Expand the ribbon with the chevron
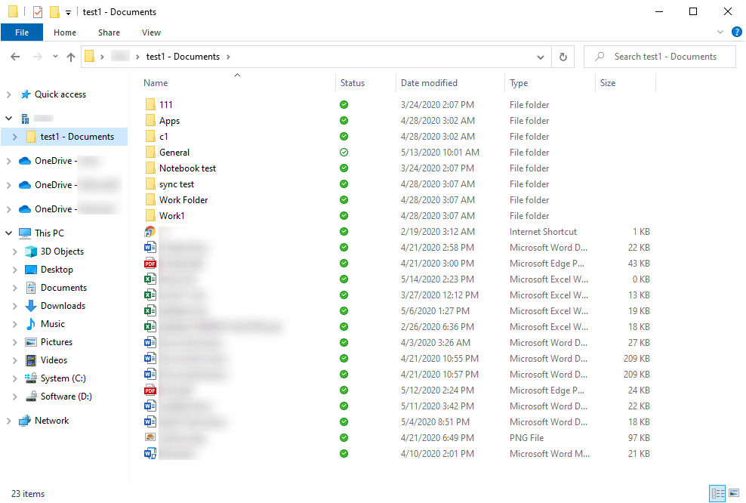Viewport: 746px width, 503px height. tap(720, 32)
